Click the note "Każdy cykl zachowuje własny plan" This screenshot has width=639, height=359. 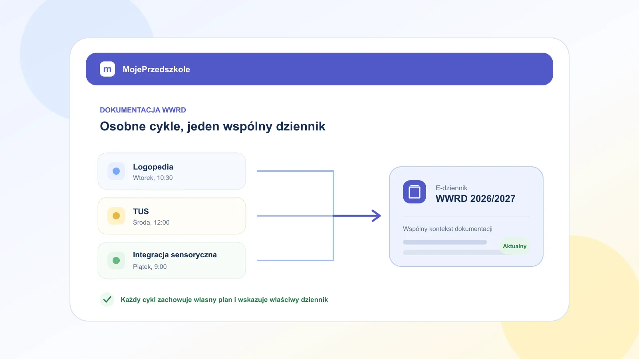click(176, 300)
